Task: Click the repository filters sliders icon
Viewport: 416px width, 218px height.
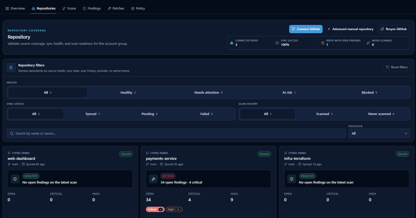Action: [x=11, y=68]
